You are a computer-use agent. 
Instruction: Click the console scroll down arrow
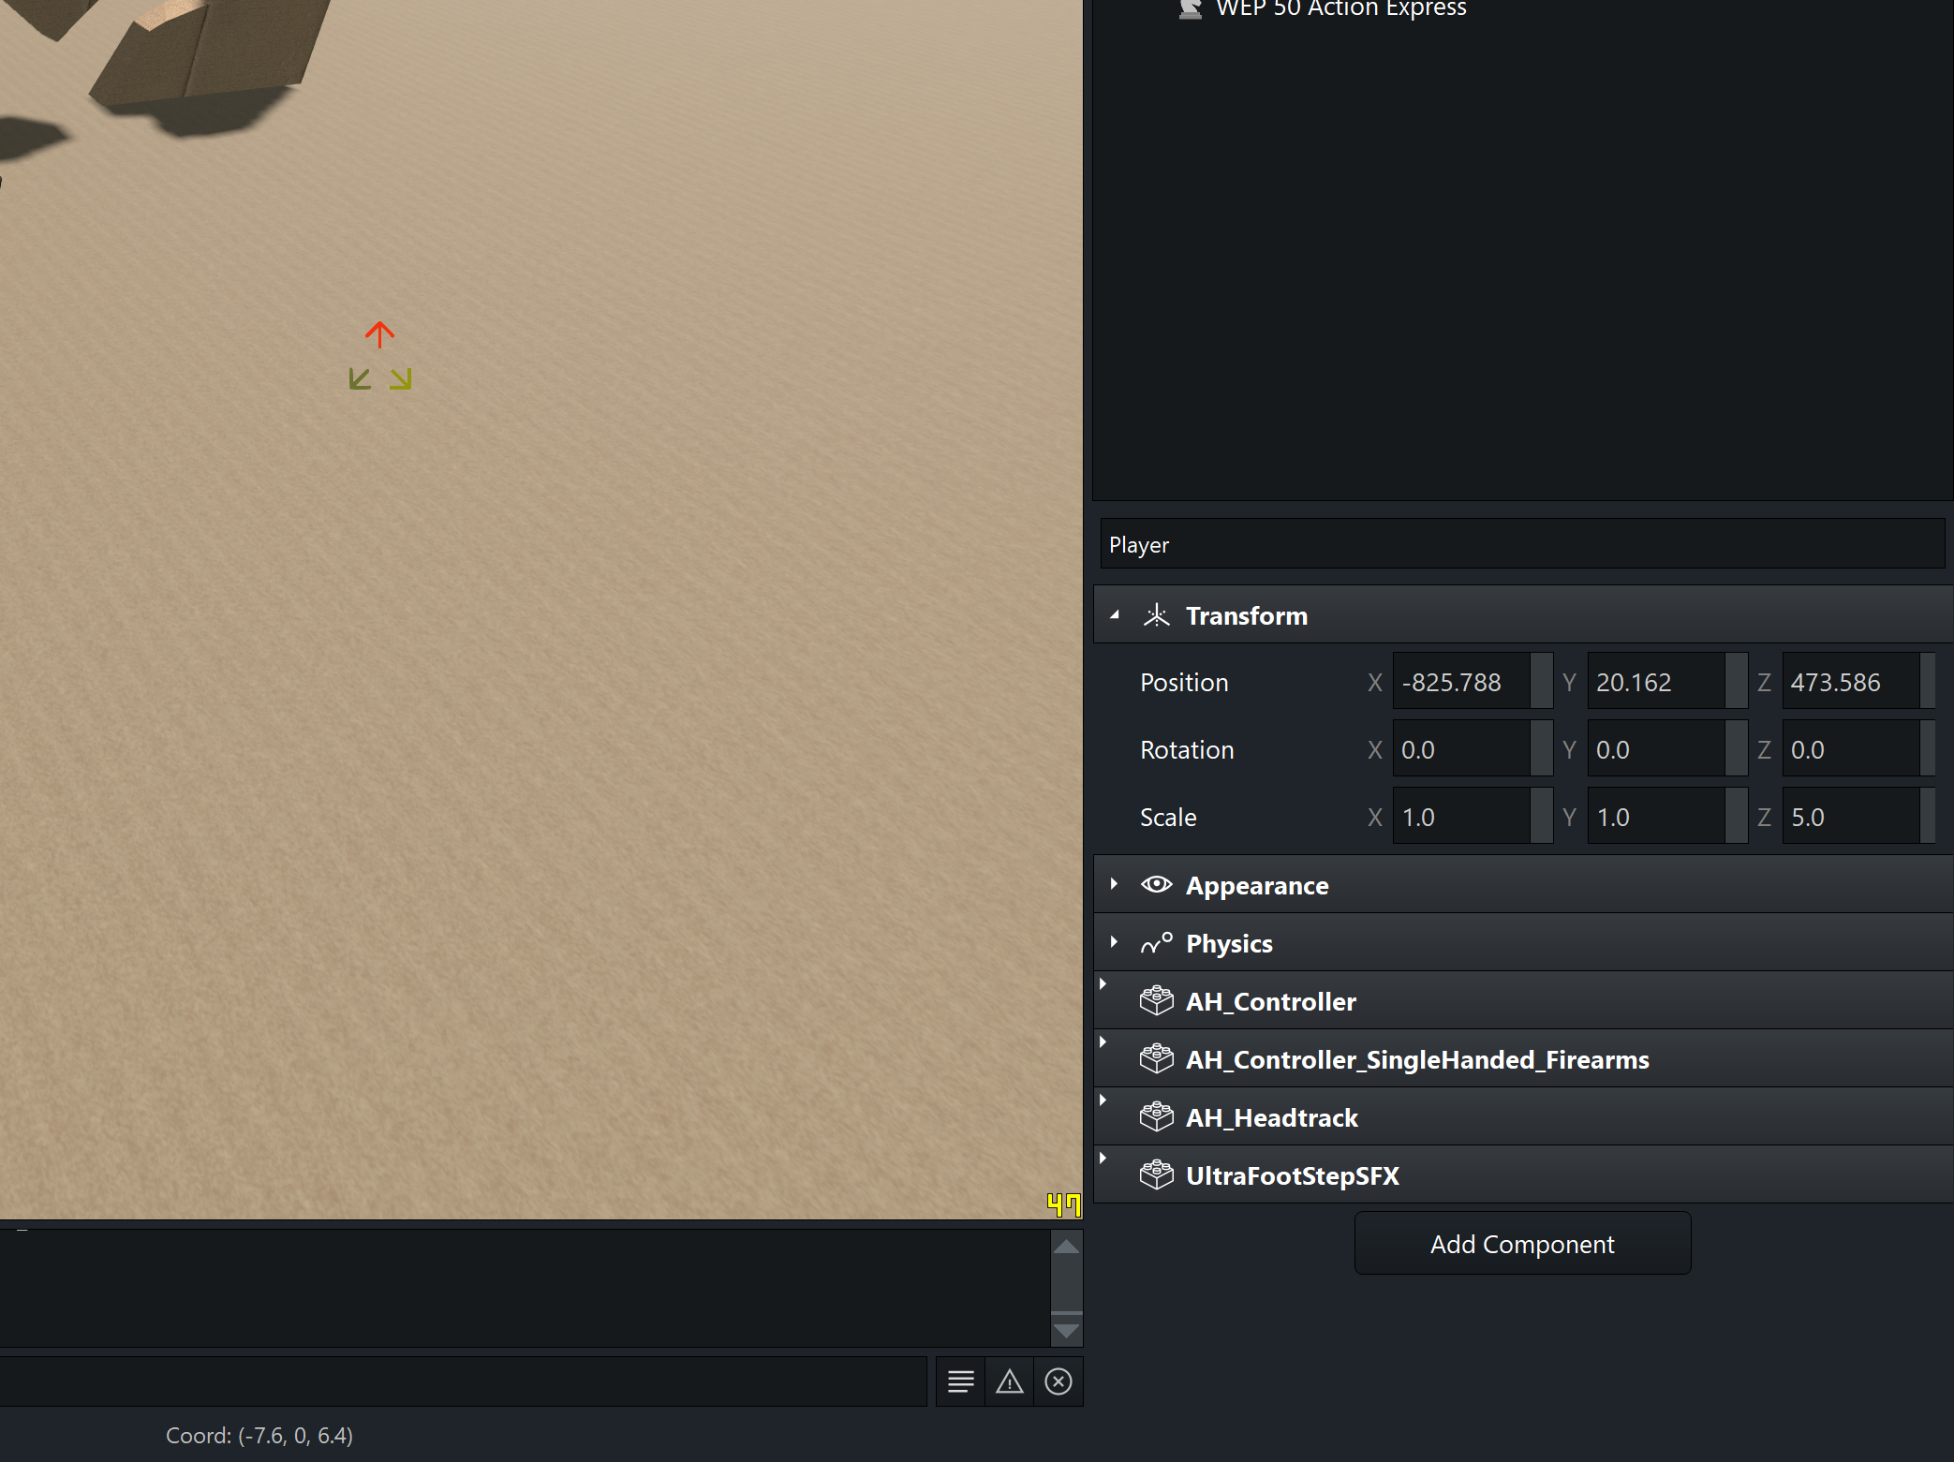pos(1067,1330)
